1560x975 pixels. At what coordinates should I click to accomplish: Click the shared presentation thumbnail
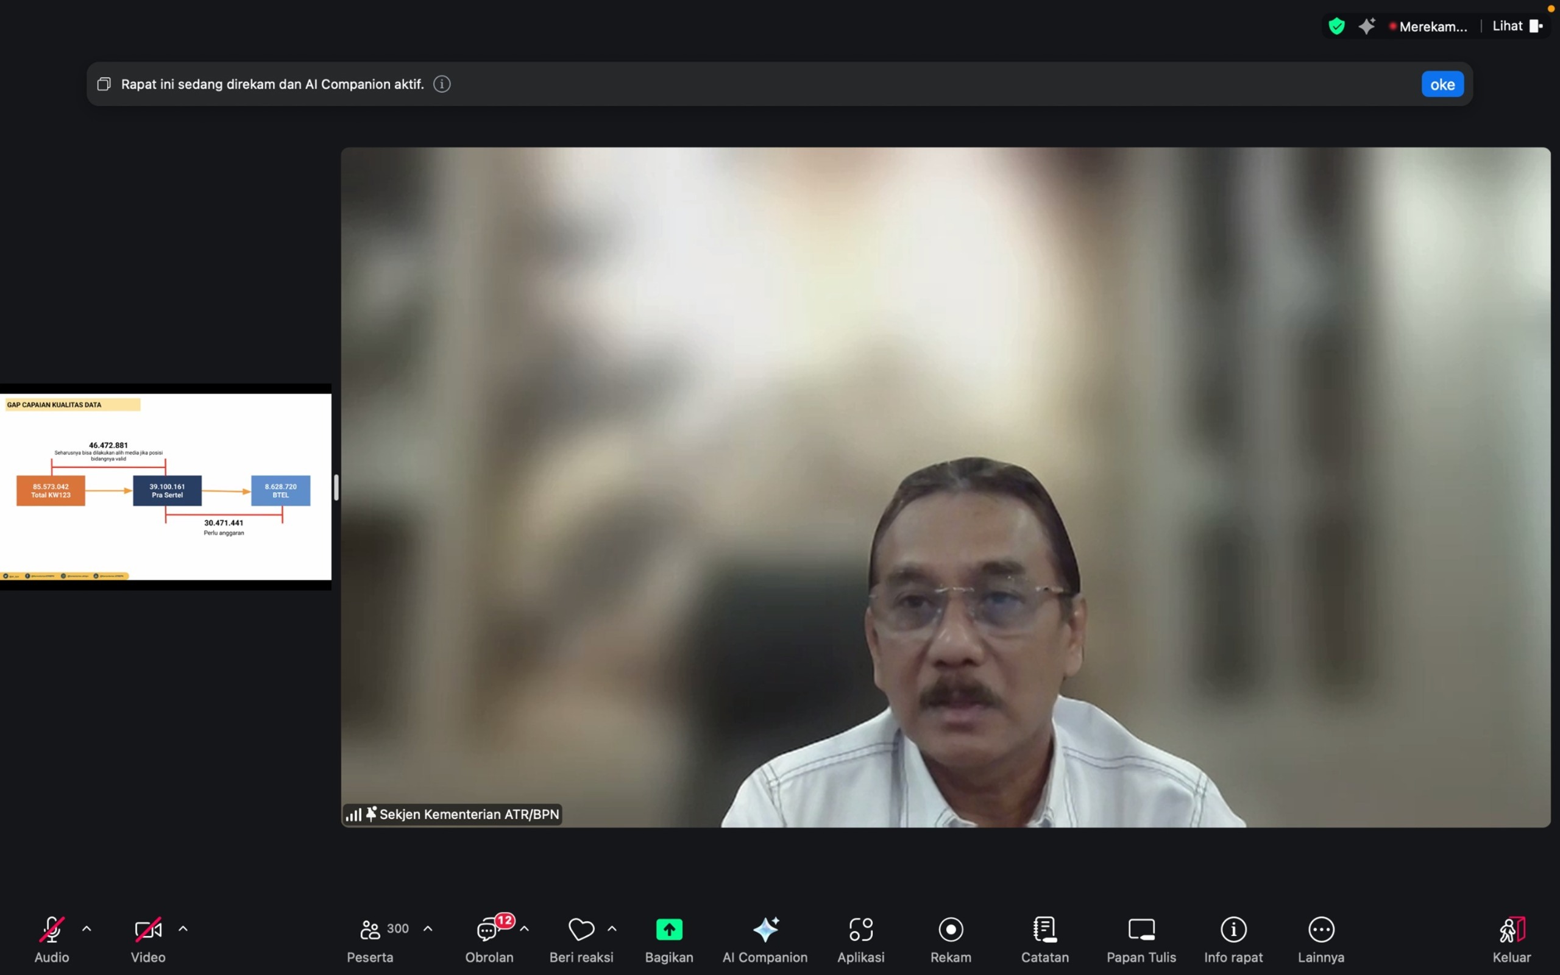[x=166, y=487]
